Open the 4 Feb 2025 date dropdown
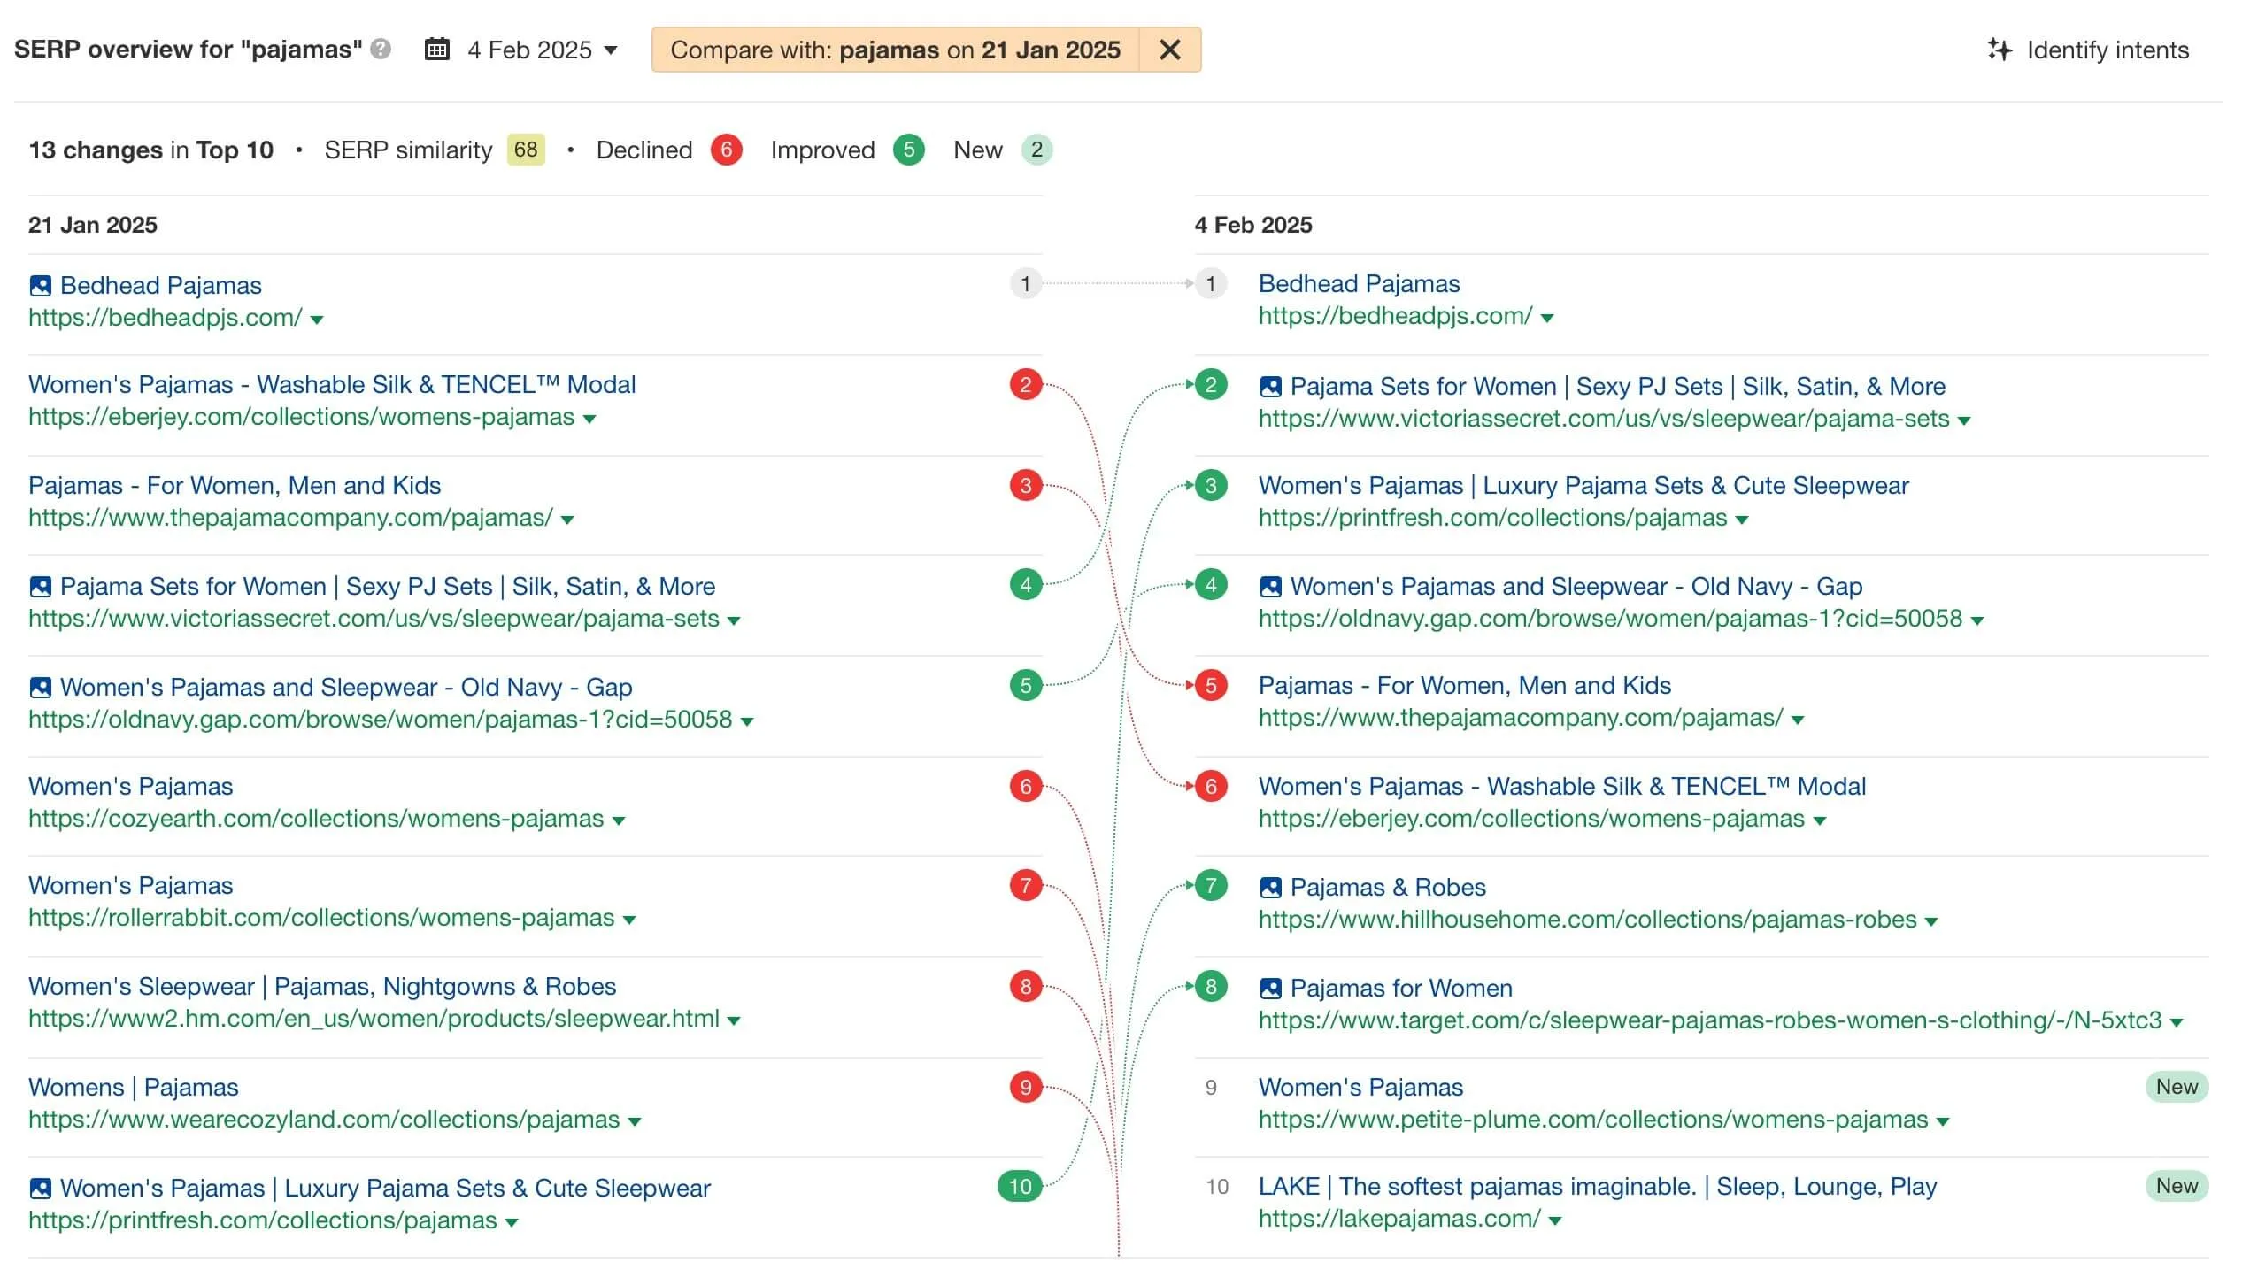The height and width of the screenshot is (1278, 2250). click(611, 50)
